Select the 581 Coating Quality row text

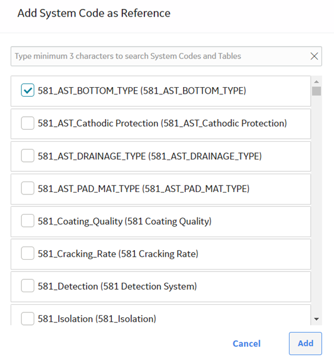click(x=124, y=221)
